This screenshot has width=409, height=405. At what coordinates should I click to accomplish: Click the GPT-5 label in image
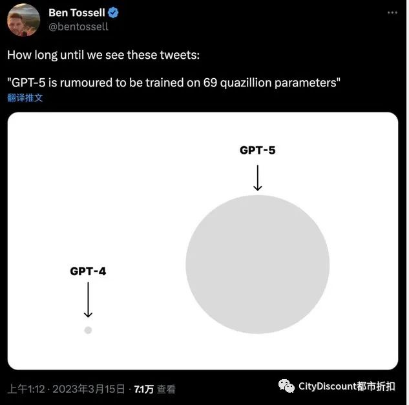[x=257, y=151]
